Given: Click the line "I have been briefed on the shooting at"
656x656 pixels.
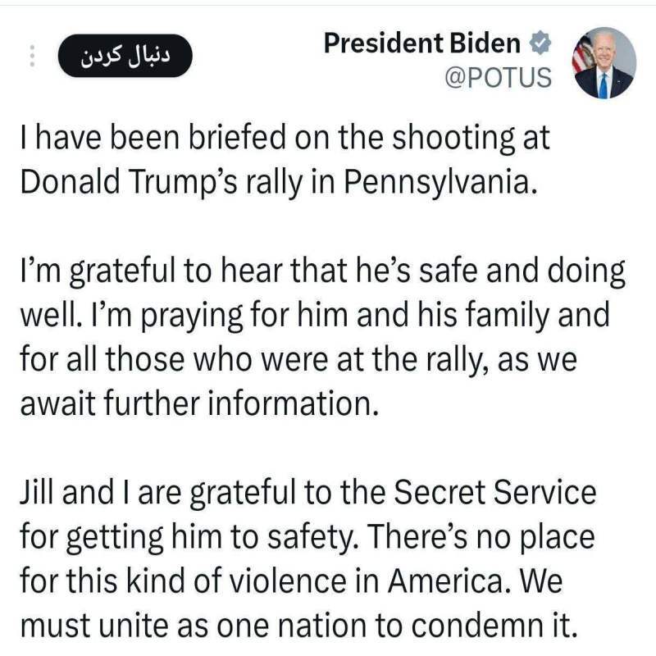Looking at the screenshot, I should point(284,137).
